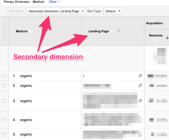
Task: Click organic in row 4
Action: (x=26, y=120)
